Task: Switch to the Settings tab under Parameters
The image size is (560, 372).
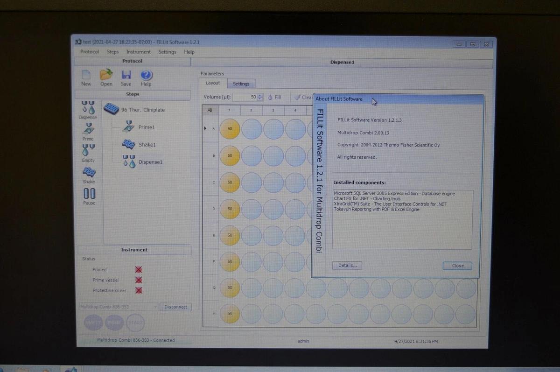Action: click(x=241, y=84)
